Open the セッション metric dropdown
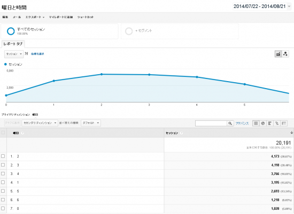The image size is (294, 214). (14, 54)
